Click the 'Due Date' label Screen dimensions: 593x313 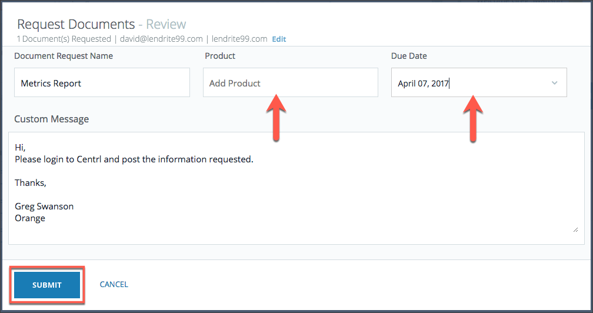point(409,56)
